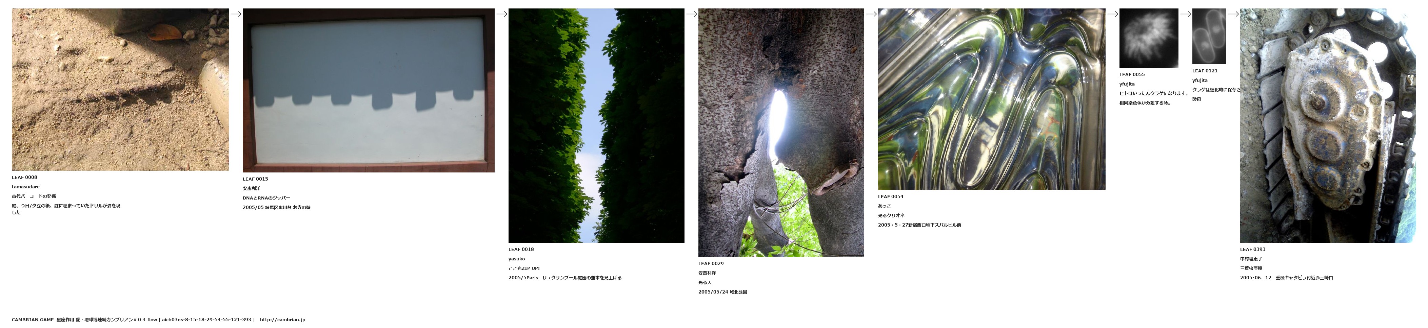This screenshot has width=1428, height=328.
Task: Open the LEAF 0018 tree canopy photo
Action: [596, 125]
